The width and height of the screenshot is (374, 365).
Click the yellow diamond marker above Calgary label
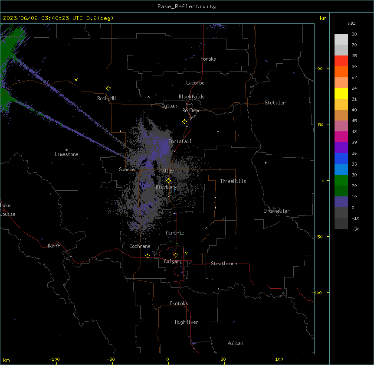click(x=176, y=255)
